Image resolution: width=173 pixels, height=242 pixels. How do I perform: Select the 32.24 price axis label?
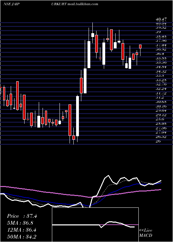click(x=161, y=89)
